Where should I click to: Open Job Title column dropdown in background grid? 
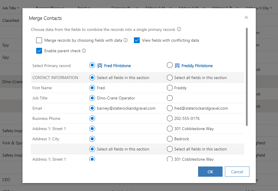click(x=18, y=8)
